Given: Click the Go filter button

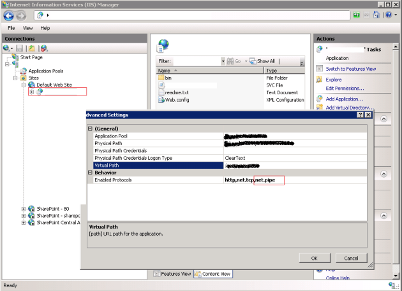Looking at the screenshot, I should click(x=234, y=61).
